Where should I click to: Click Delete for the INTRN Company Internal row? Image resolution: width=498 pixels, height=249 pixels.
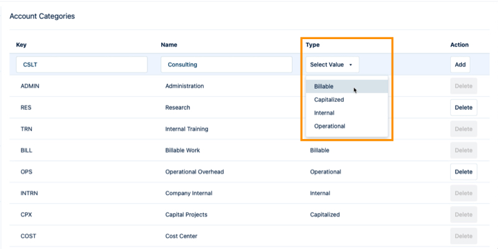point(463,193)
